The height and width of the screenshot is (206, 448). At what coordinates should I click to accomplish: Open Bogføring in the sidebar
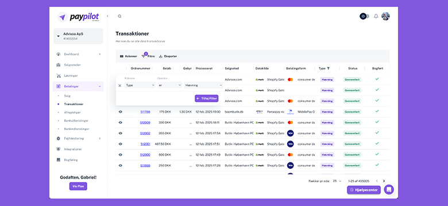[x=71, y=160]
